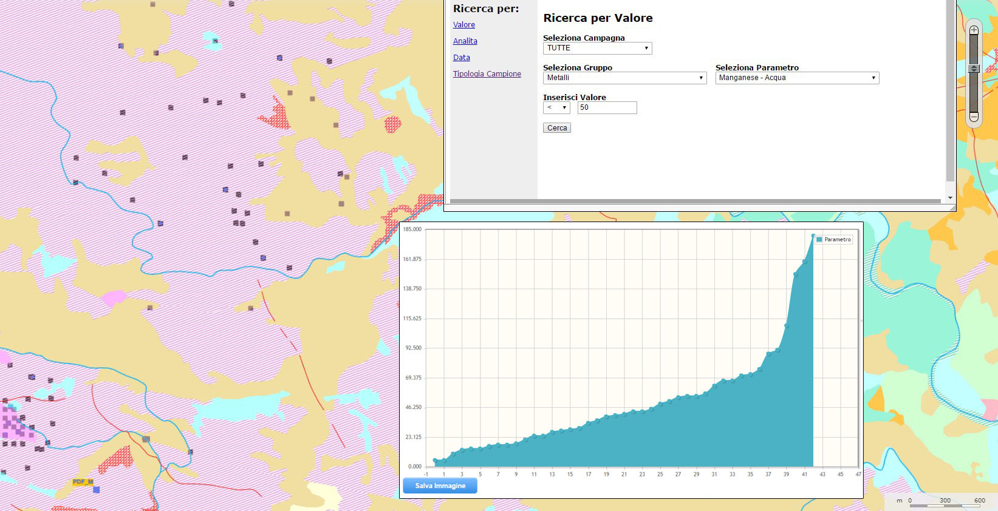This screenshot has height=511, width=998.
Task: Open the Seleziona Campagna dropdown
Action: pos(597,48)
